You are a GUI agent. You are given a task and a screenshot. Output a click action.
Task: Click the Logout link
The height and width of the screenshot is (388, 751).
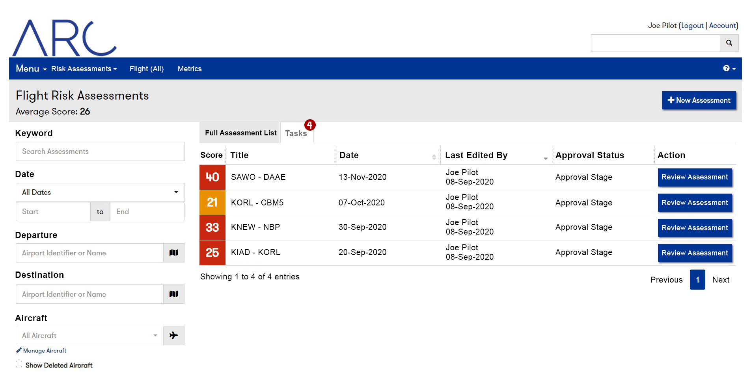(692, 25)
